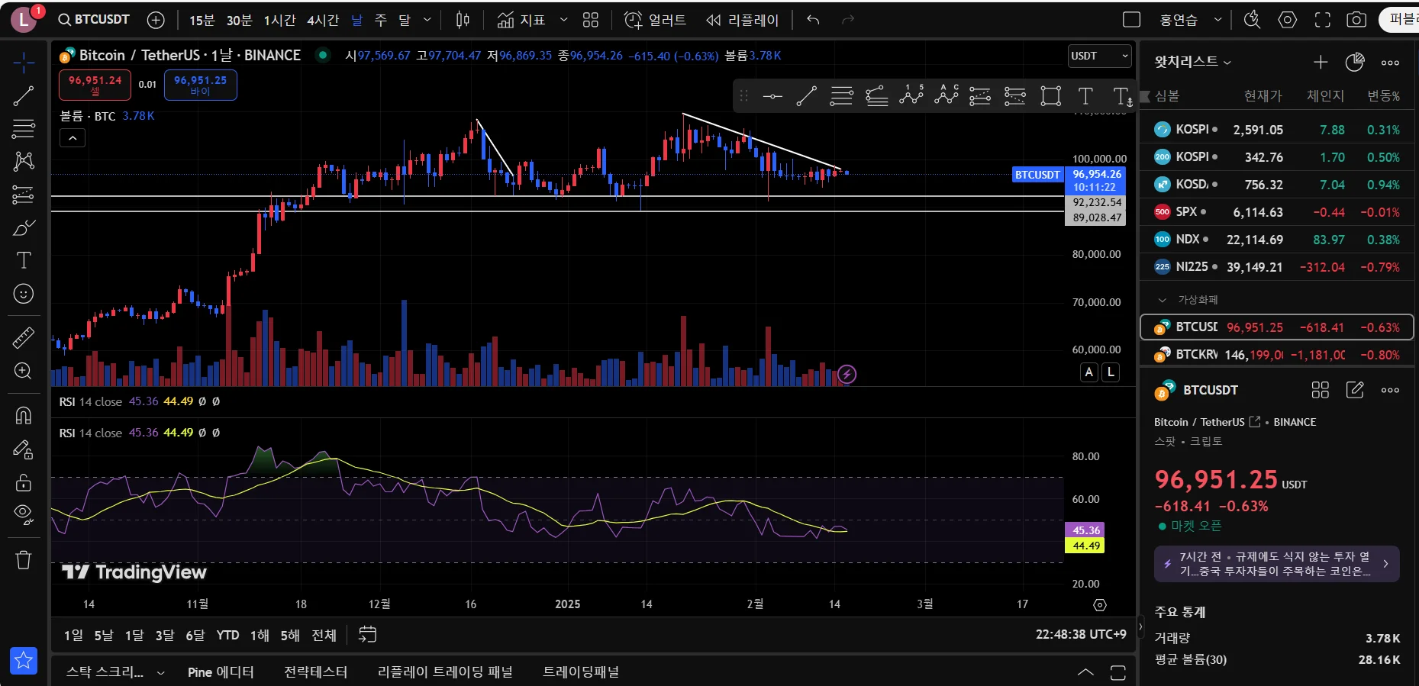
Task: Open the indicator templates grid icon
Action: [x=591, y=20]
